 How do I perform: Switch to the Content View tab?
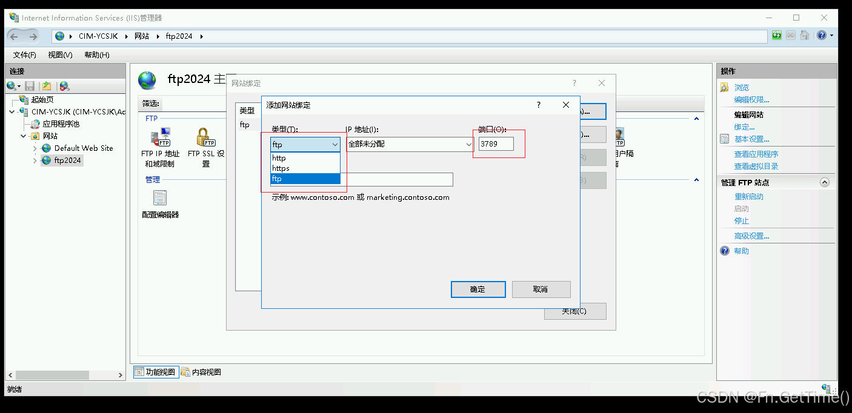[x=202, y=372]
